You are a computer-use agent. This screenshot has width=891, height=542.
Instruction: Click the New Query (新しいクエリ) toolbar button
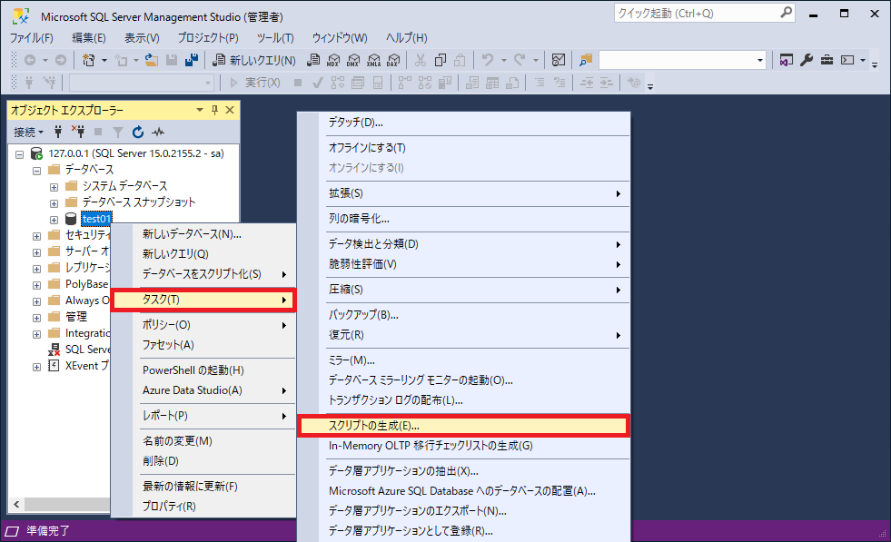point(254,60)
